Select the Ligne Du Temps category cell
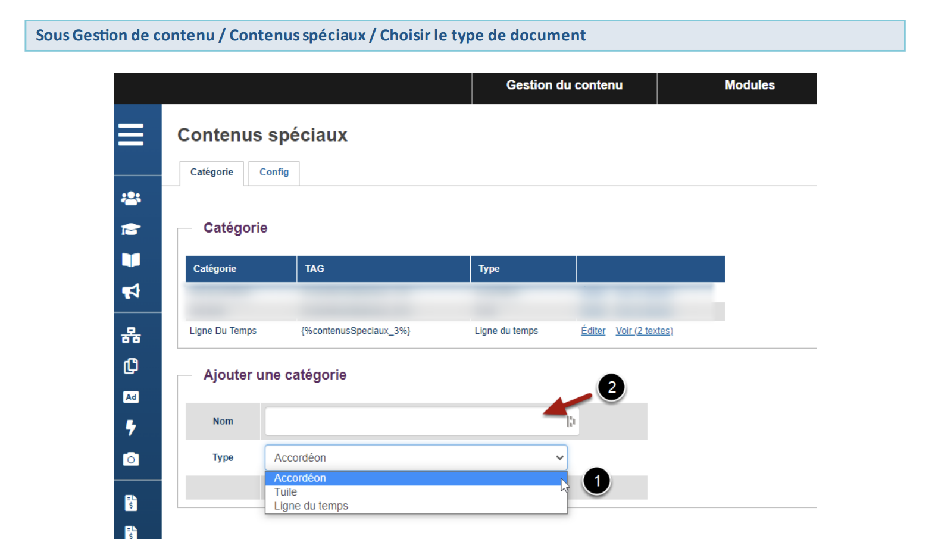 (x=223, y=331)
